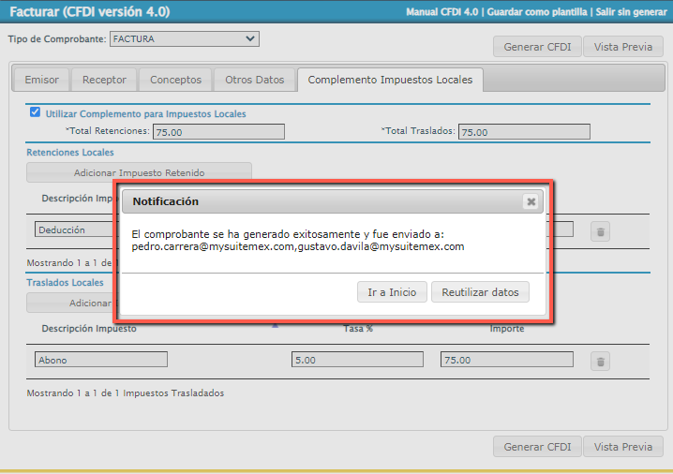The image size is (673, 474).
Task: Click the bottom Generar CFDI button
Action: 537,447
